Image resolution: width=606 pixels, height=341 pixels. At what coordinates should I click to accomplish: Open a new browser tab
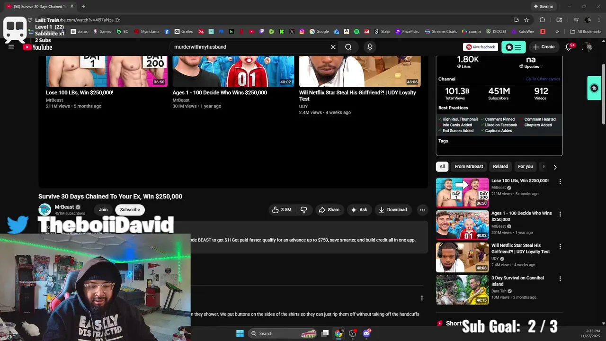pyautogui.click(x=83, y=6)
